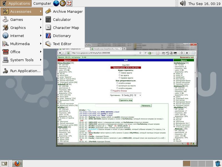Reload the page in Firefox
The height and width of the screenshot is (167, 222).
145,53
